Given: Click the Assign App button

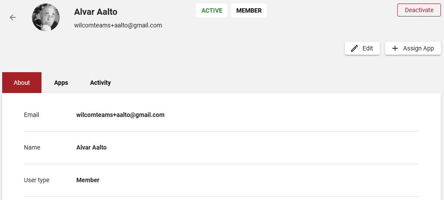Looking at the screenshot, I should (x=413, y=48).
